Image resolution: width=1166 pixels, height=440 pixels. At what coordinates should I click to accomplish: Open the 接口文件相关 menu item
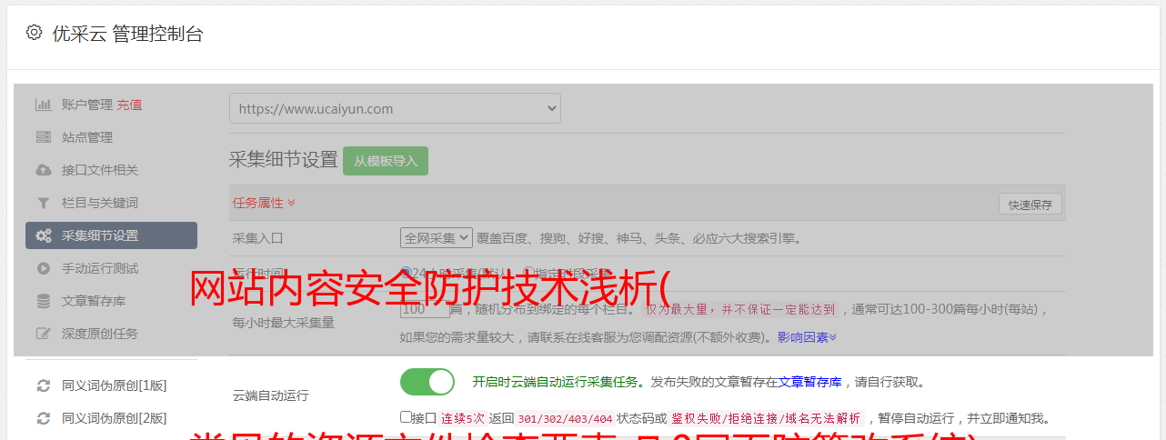pyautogui.click(x=100, y=170)
